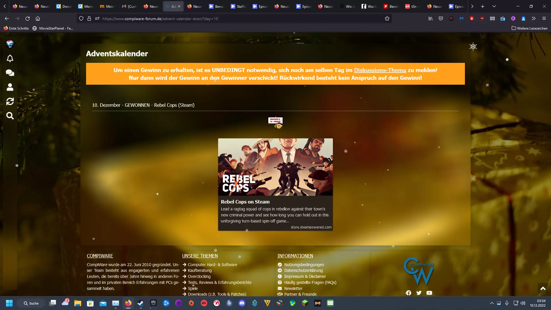The image size is (551, 310).
Task: Open conversations speech-bubble icon in sidebar
Action: [10, 73]
